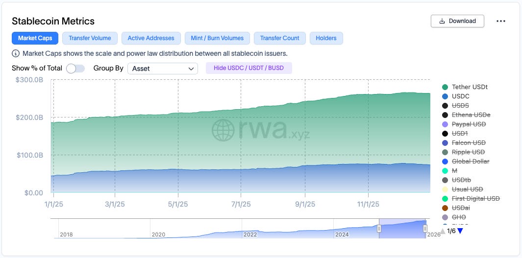
Task: Show Ripple USD series in legend
Action: (x=463, y=152)
